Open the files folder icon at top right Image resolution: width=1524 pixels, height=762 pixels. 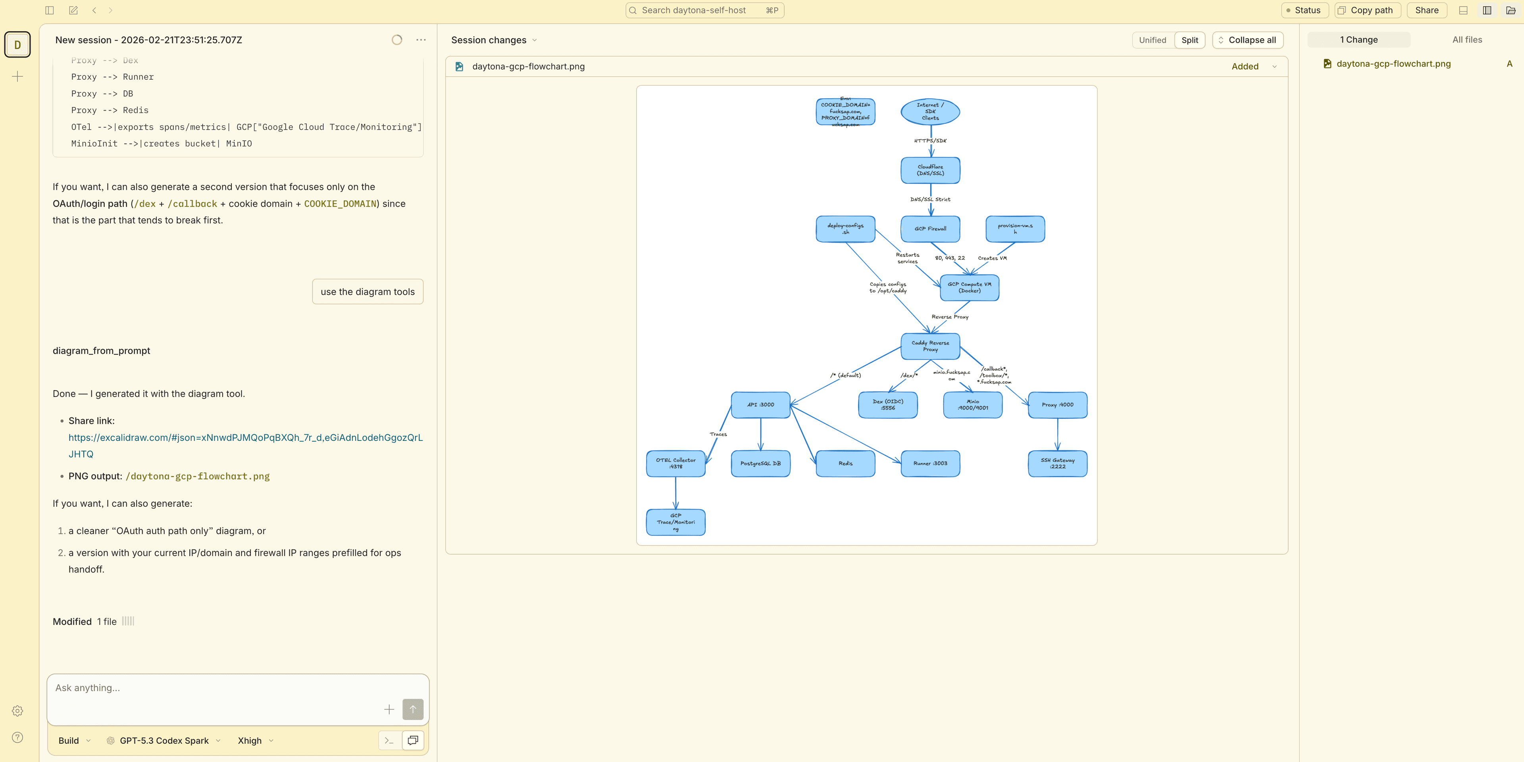click(1511, 10)
